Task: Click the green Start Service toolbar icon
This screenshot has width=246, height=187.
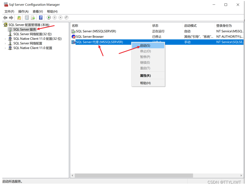Action: (49, 18)
